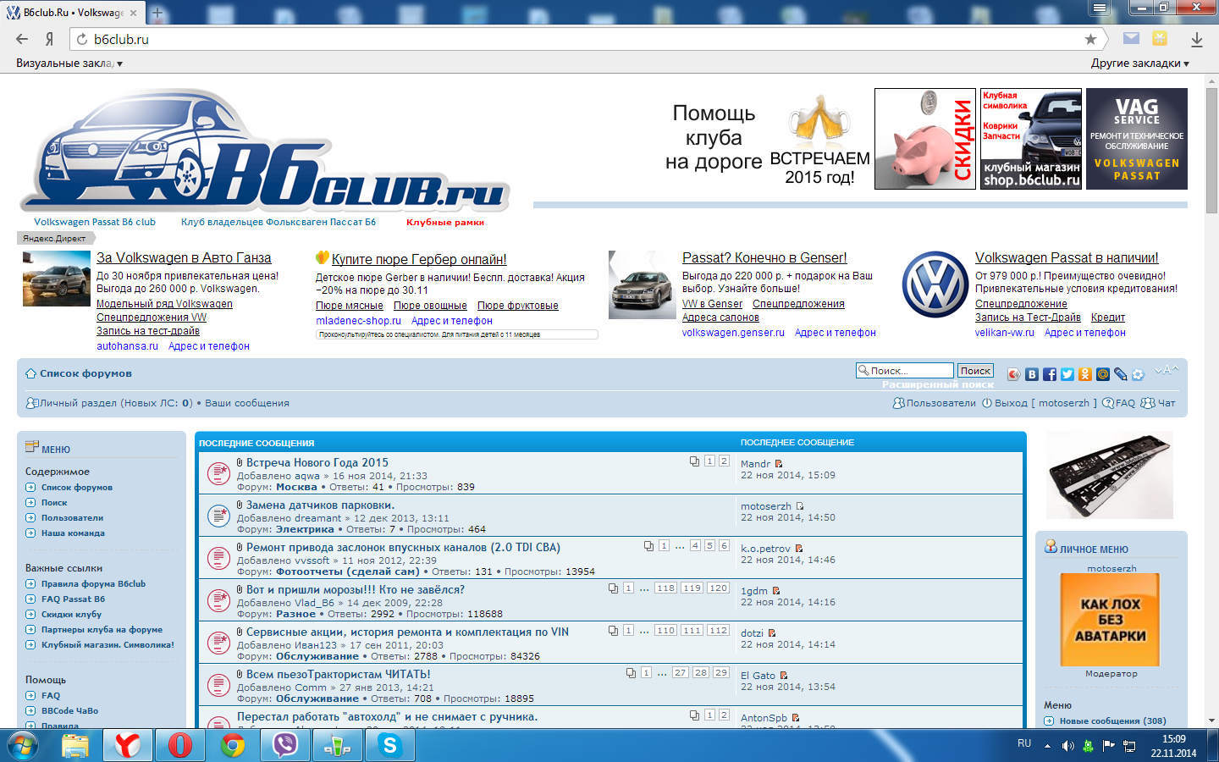Click the Odnoklassniki share icon
This screenshot has width=1219, height=762.
tap(1084, 374)
